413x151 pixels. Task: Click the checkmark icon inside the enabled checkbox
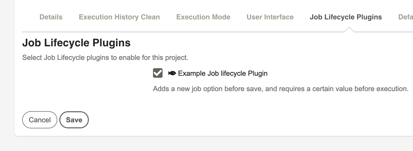pos(158,73)
